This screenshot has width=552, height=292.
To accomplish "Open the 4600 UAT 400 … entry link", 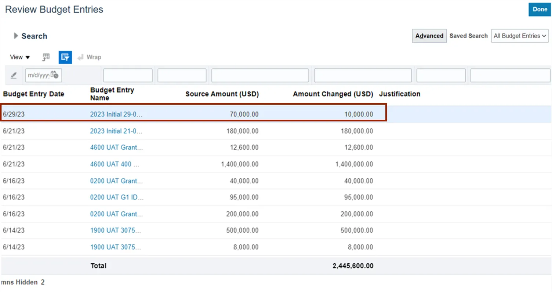I will pyautogui.click(x=115, y=164).
